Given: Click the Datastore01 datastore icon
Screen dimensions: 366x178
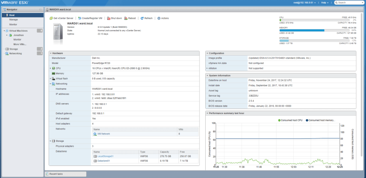Looking at the screenshot, I should pos(95,161).
